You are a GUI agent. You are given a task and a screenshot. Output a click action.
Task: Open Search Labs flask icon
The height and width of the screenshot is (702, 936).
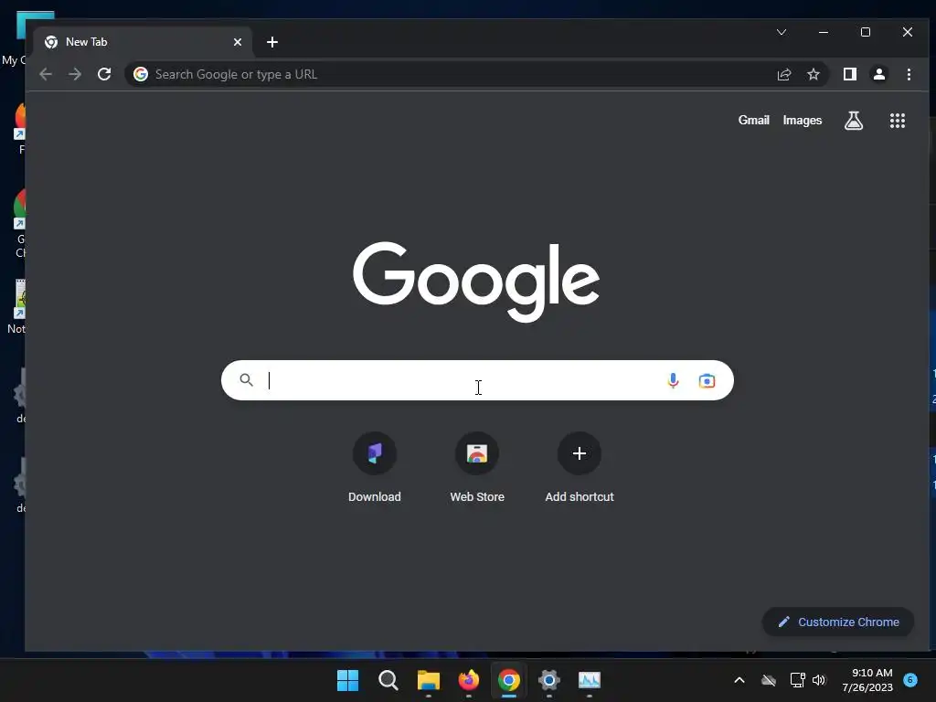point(854,121)
